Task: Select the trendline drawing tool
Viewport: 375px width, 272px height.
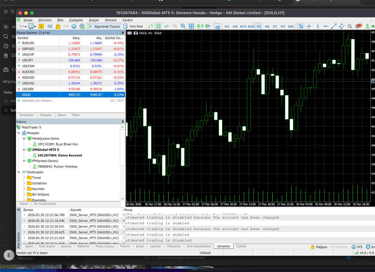Action: [x=334, y=26]
